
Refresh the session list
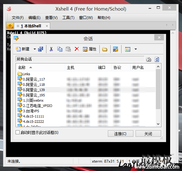157,59
